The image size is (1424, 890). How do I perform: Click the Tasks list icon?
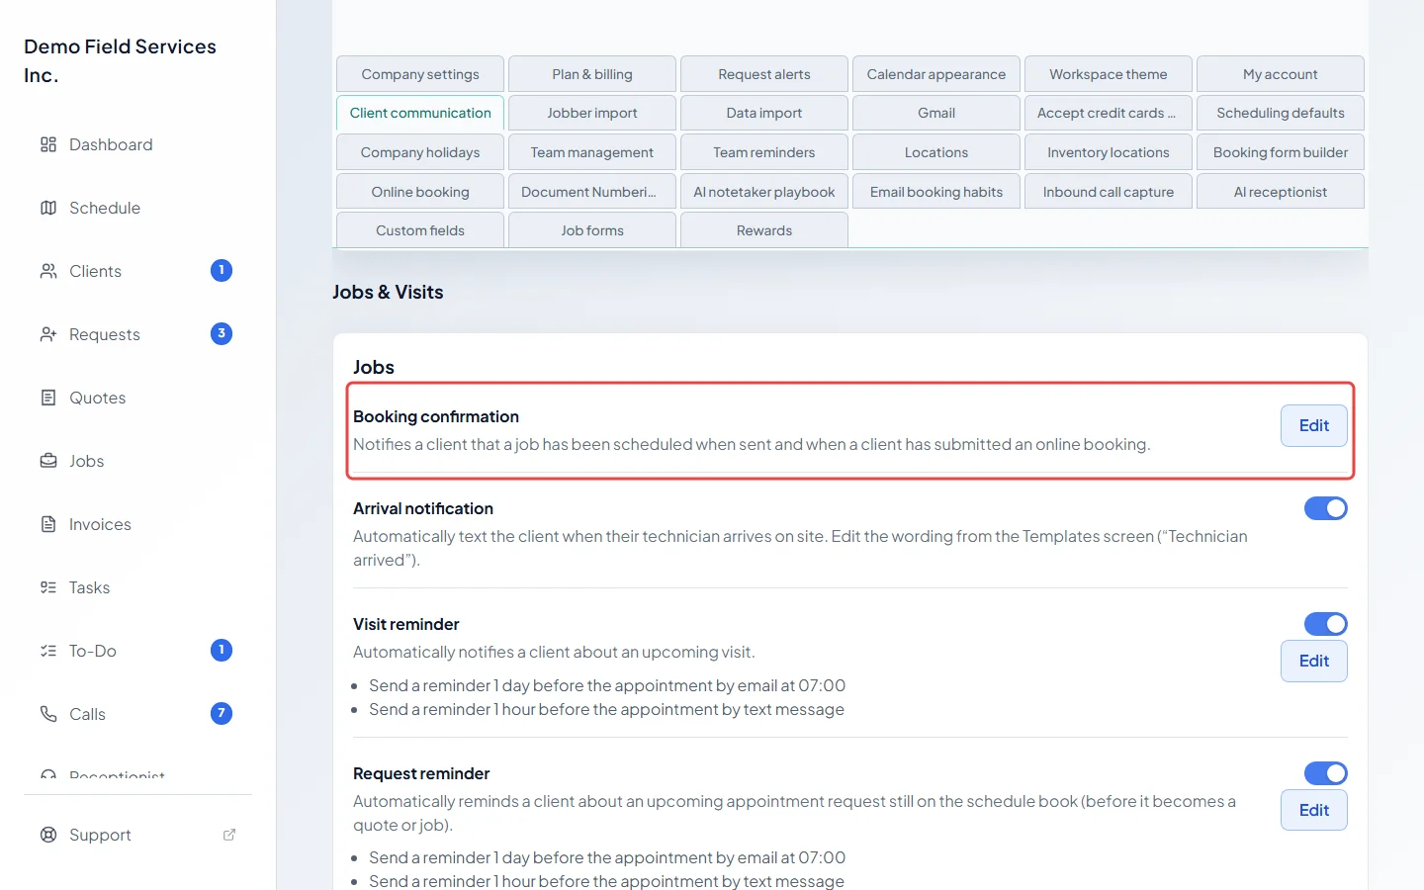point(48,587)
